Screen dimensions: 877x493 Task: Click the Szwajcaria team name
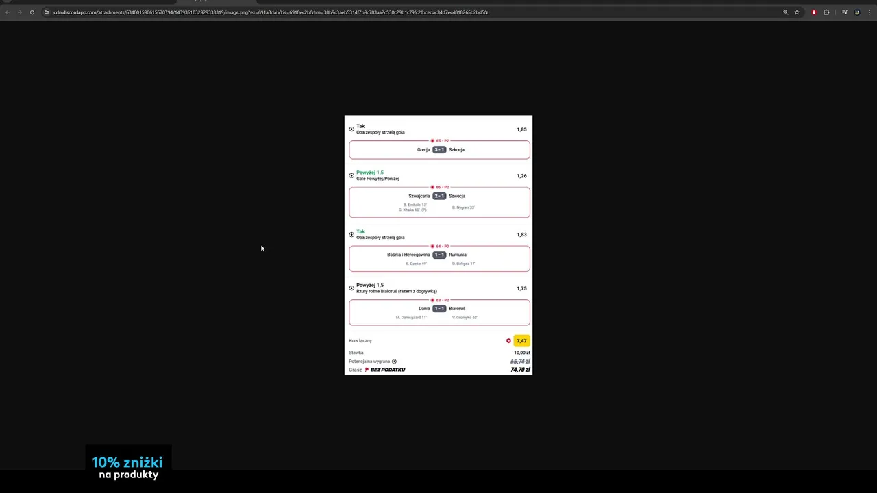(419, 196)
